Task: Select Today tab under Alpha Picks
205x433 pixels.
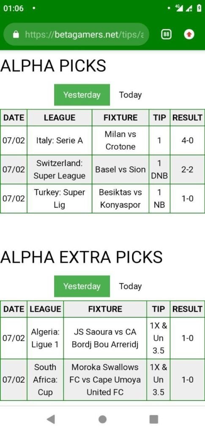Action: tap(130, 95)
